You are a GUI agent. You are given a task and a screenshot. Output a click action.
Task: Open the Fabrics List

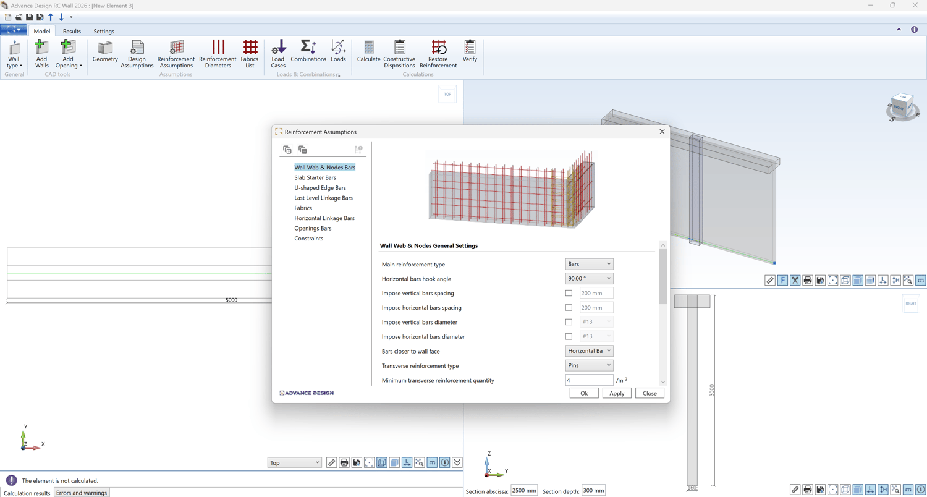tap(250, 54)
